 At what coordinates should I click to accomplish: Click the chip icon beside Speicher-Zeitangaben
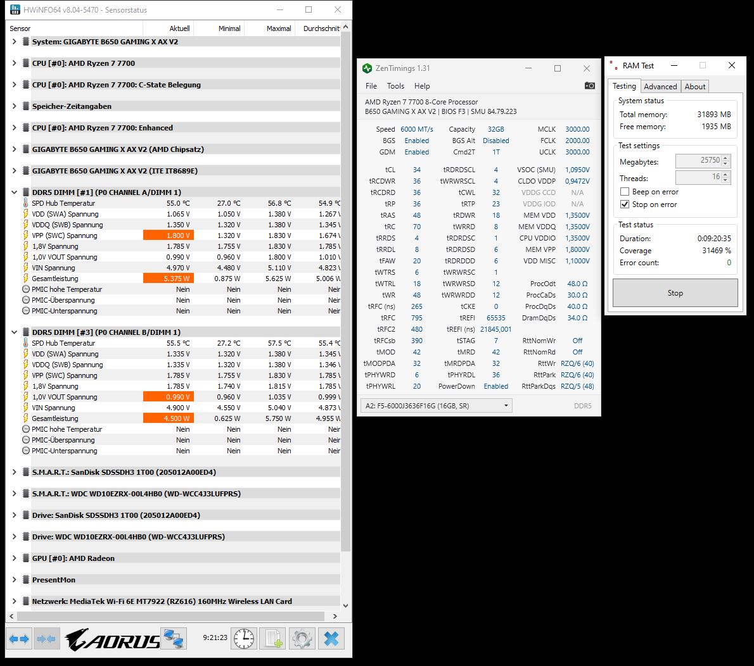click(26, 106)
